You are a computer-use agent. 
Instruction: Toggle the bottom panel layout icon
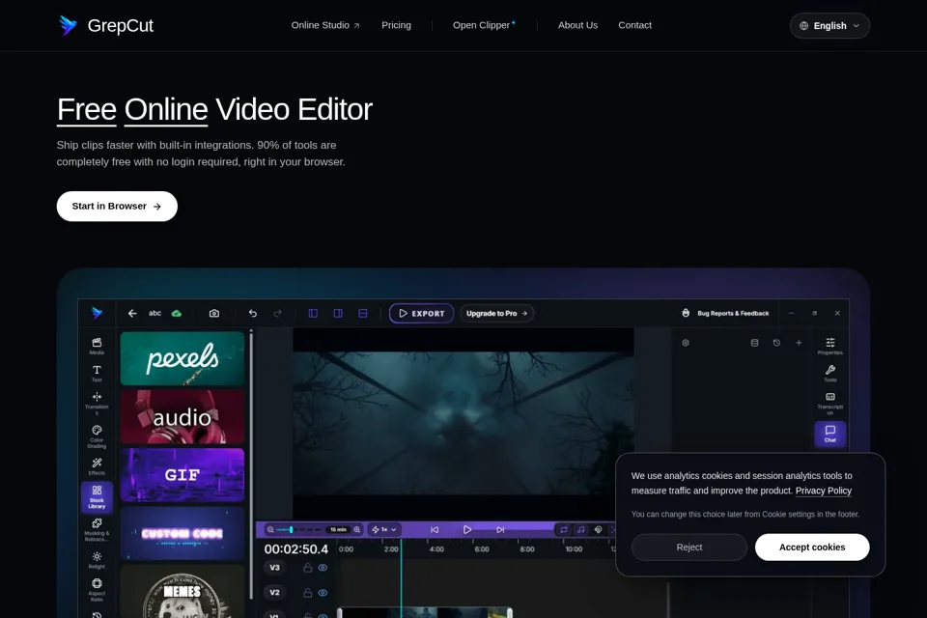click(x=362, y=314)
